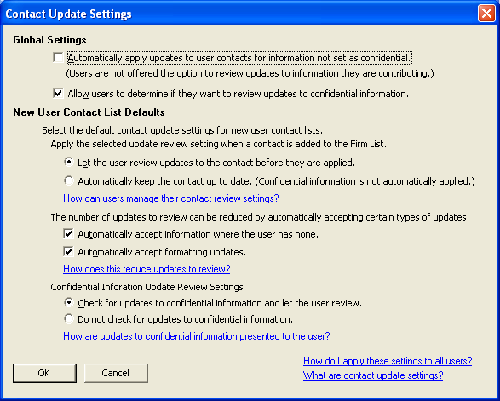500x401 pixels.
Task: Click the Global Settings section heading
Action: 49,40
